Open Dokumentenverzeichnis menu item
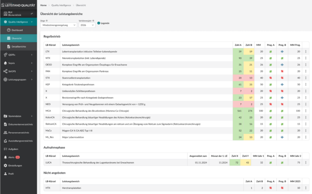The height and width of the screenshot is (194, 312). [x=19, y=124]
